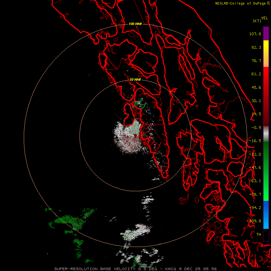This screenshot has width=271, height=271.
Task: Click the NEXLAB-College of DuPage label
Action: (x=240, y=3)
